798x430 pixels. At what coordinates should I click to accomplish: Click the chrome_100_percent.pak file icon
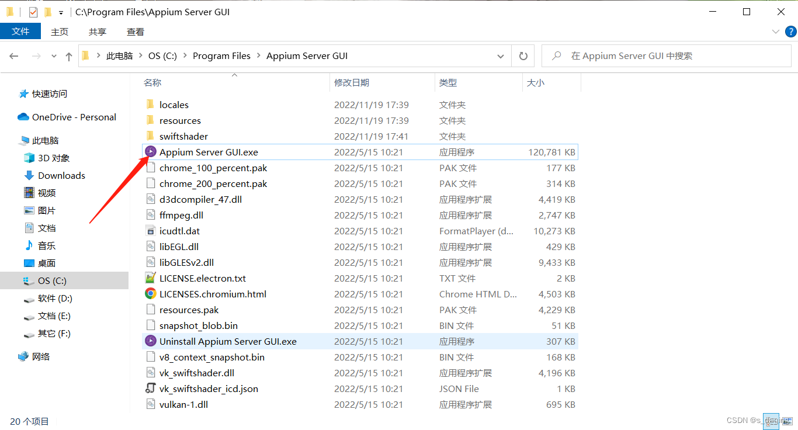tap(151, 168)
